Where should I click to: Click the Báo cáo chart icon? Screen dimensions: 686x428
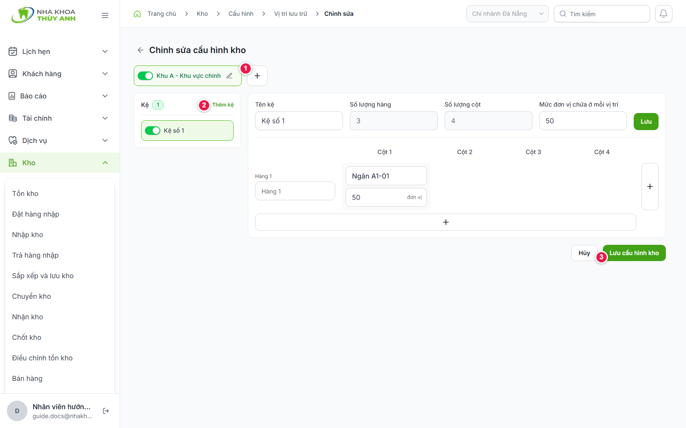coord(12,96)
